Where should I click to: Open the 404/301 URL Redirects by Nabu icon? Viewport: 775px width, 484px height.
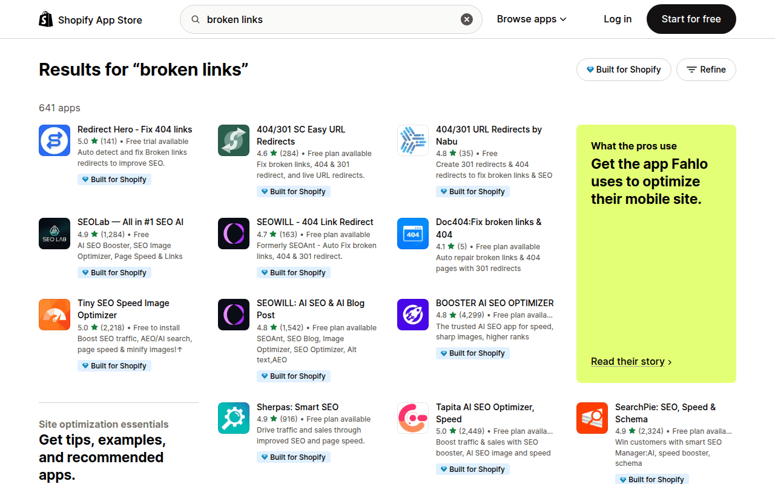pos(413,140)
